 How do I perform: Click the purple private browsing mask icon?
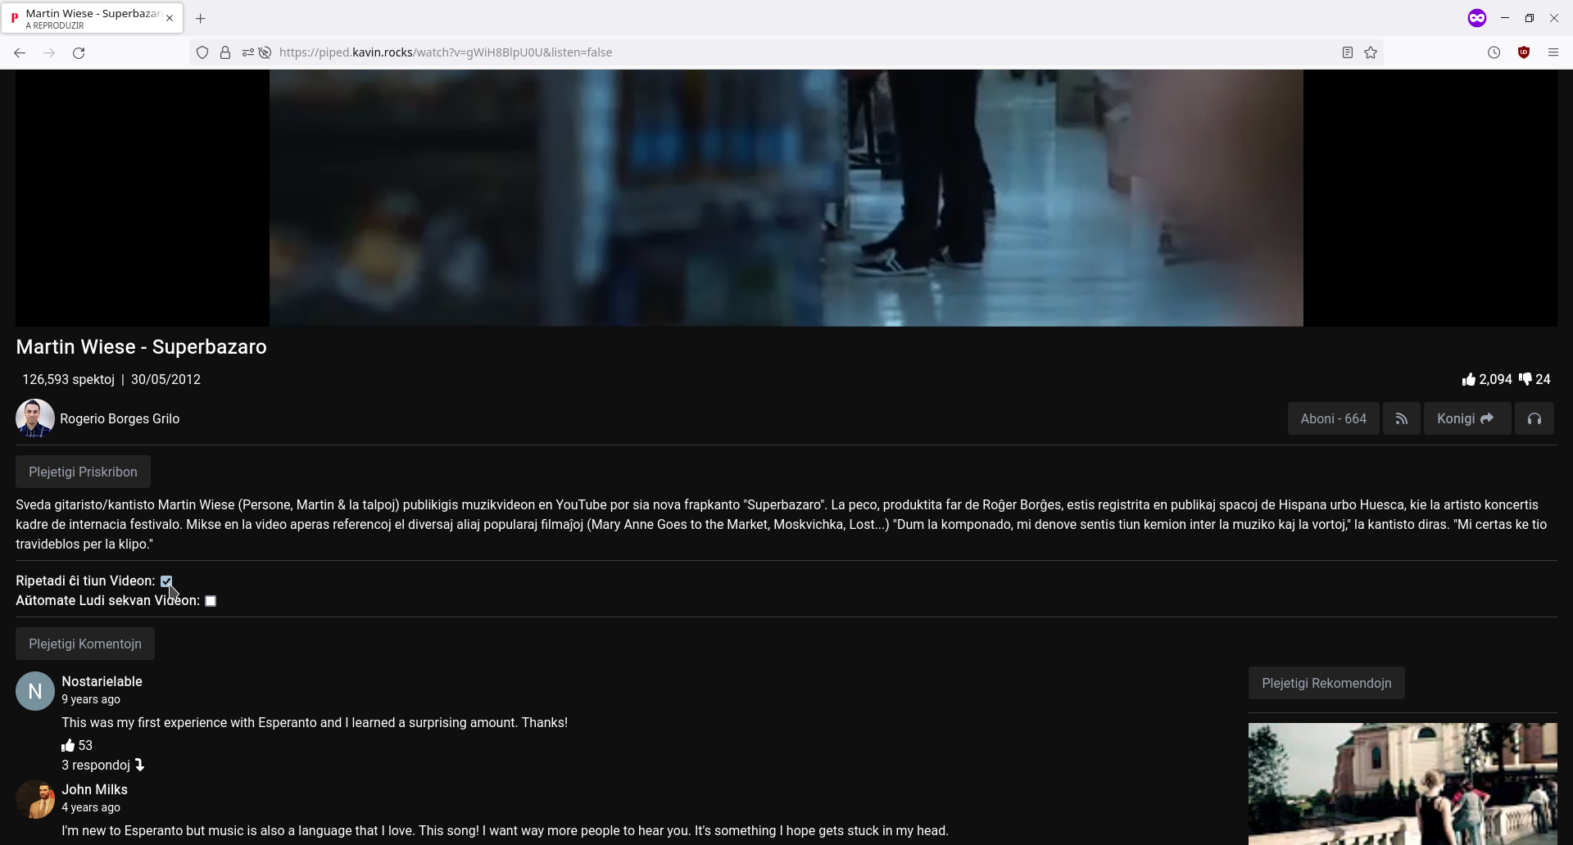pyautogui.click(x=1476, y=18)
